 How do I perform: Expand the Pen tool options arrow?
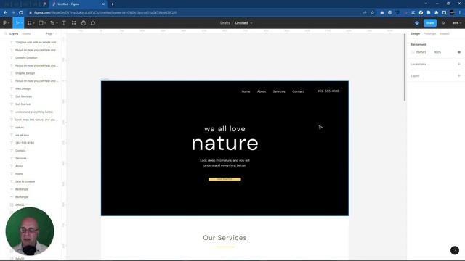pyautogui.click(x=57, y=23)
